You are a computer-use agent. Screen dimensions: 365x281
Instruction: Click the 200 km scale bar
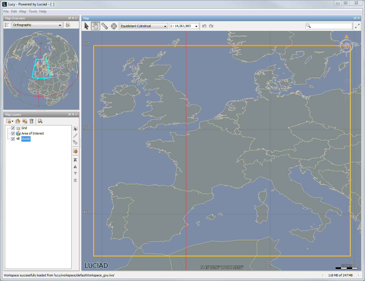347,267
